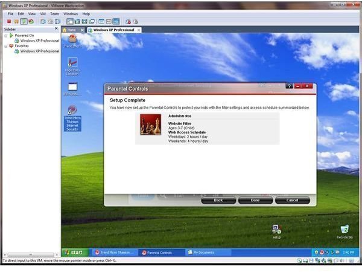Open the Help menu
362x272 pixels.
[86, 14]
